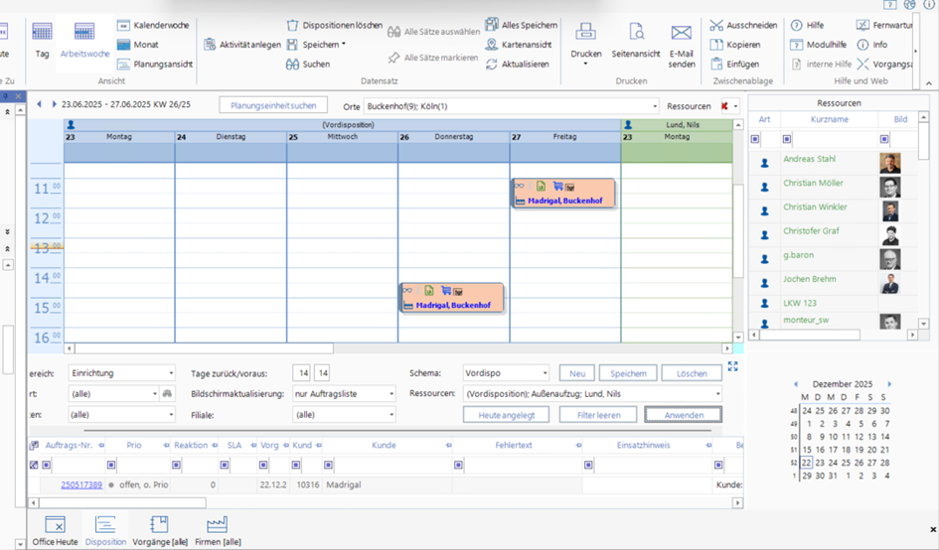
Task: Click Alles Speichern icon
Action: (x=493, y=25)
